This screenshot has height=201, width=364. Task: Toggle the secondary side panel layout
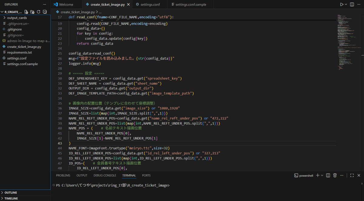[x=352, y=4]
